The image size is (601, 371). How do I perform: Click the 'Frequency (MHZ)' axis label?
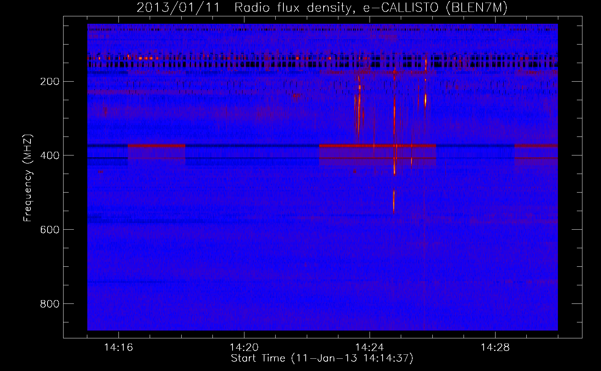(x=28, y=178)
